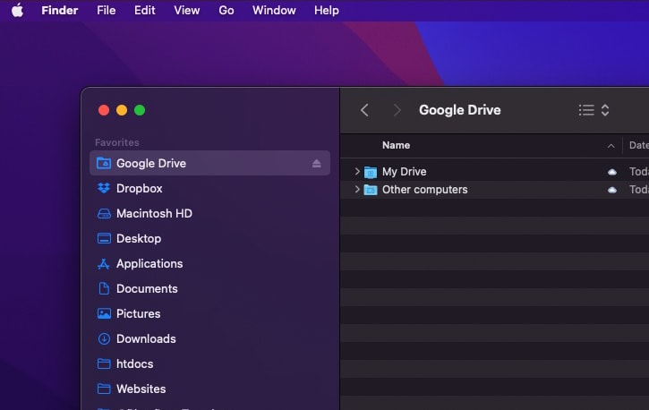This screenshot has width=649, height=410.
Task: Click the Other computers folder icon
Action: tap(371, 190)
